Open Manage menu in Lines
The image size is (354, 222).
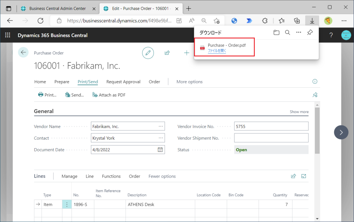(x=69, y=176)
